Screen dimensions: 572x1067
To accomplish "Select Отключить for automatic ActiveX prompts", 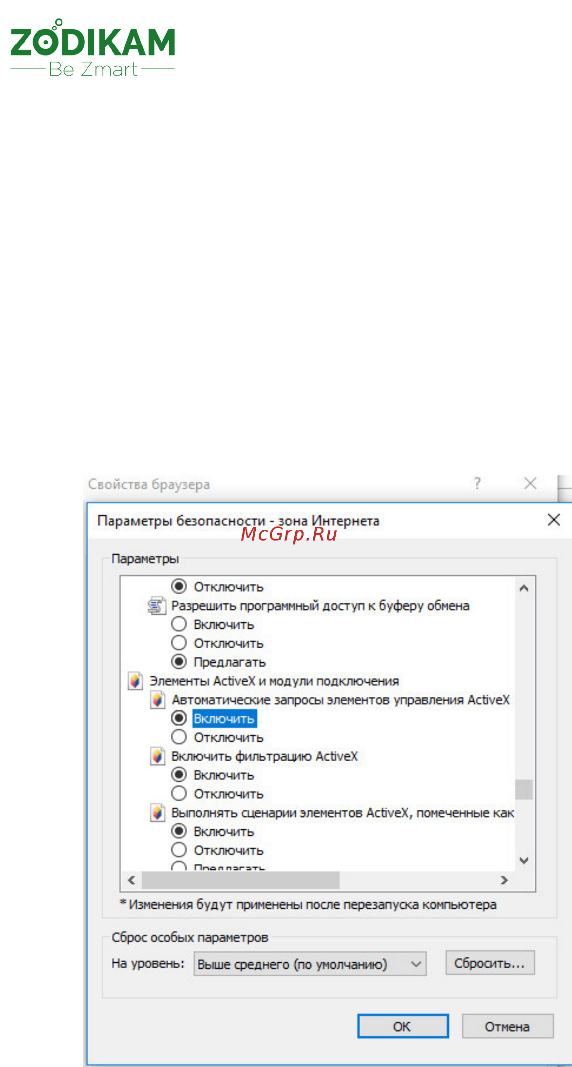I will 179,737.
